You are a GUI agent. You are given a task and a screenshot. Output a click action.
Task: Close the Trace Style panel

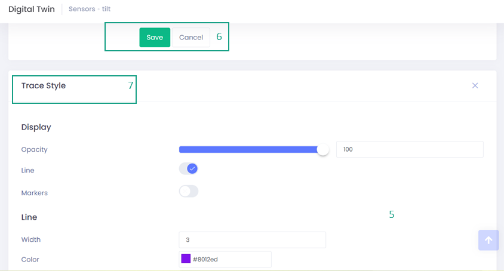click(x=475, y=85)
